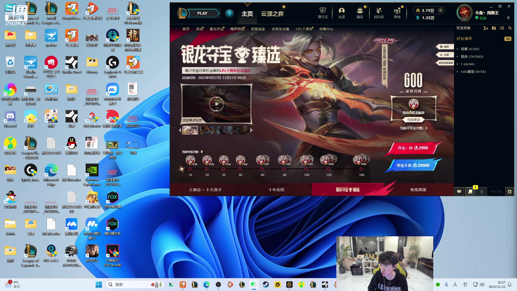Open the 攻略中心 sub-navigation item
The height and width of the screenshot is (291, 517).
326,29
